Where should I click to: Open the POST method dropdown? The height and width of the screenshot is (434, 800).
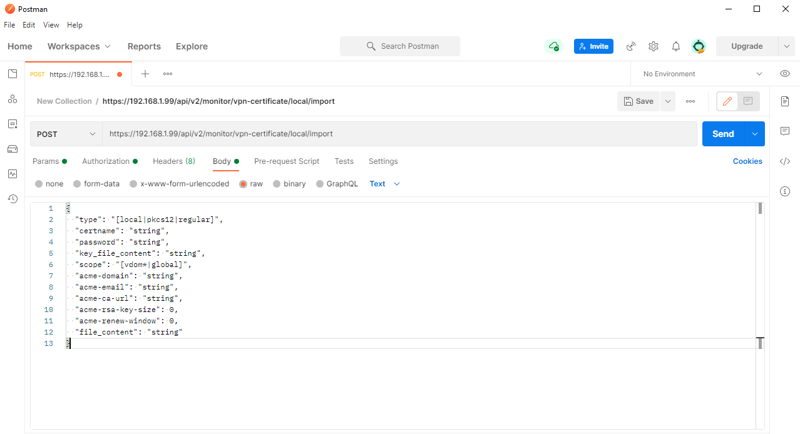66,133
